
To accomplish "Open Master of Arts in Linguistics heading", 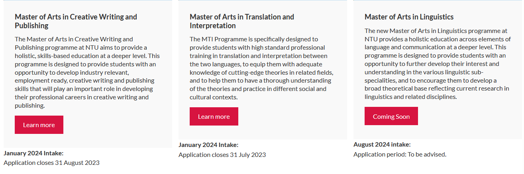I will (x=409, y=17).
